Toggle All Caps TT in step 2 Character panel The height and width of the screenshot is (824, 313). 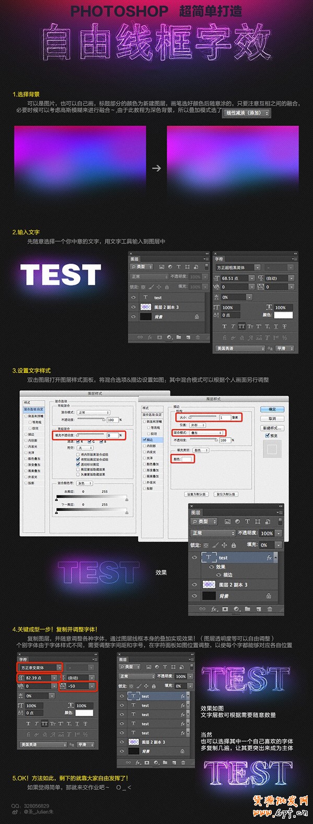[242, 326]
